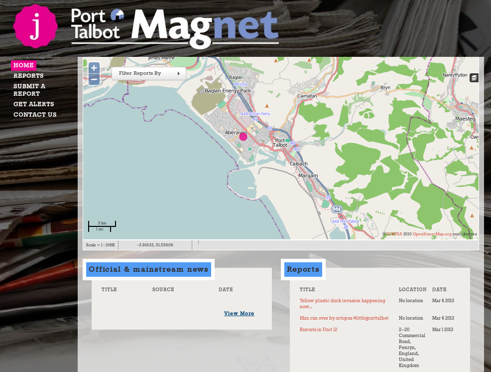Viewport: 491px width, 372px height.
Task: Click the DATE column header in Reports
Action: click(439, 290)
